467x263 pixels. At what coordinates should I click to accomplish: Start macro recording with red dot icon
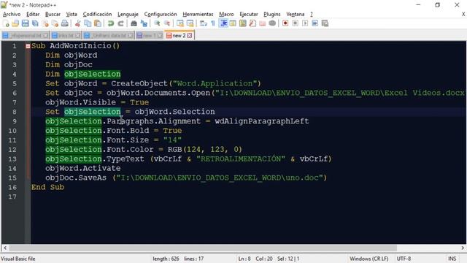tap(285, 23)
